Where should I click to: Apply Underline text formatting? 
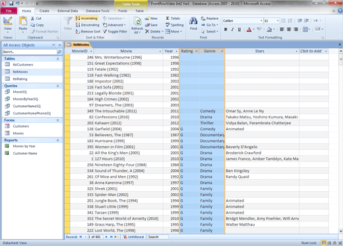[239, 29]
